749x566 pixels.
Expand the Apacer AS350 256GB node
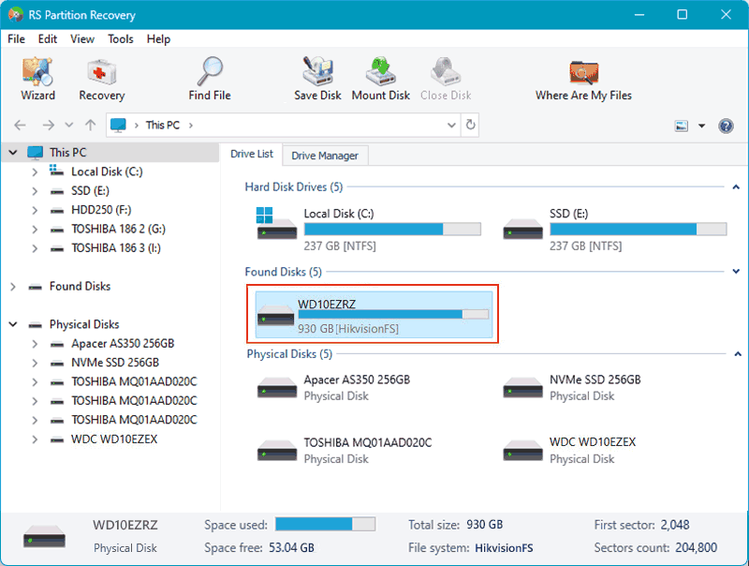[34, 343]
